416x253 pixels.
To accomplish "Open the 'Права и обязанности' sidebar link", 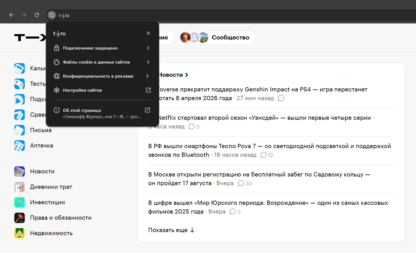I will click(x=61, y=218).
